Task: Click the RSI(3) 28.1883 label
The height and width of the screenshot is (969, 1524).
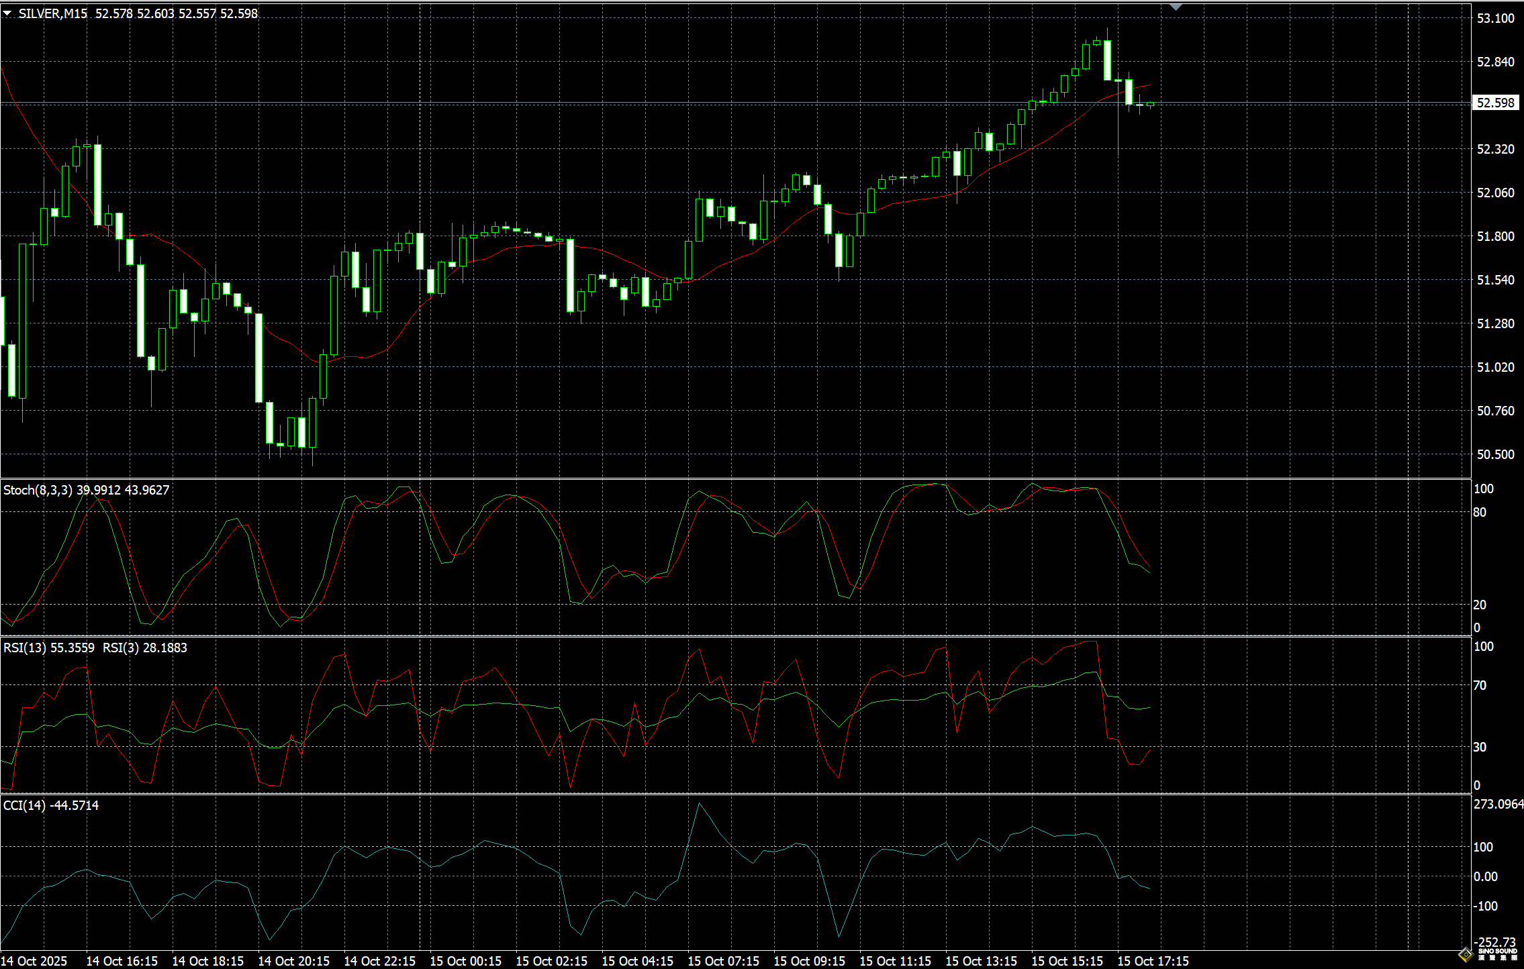Action: point(144,648)
